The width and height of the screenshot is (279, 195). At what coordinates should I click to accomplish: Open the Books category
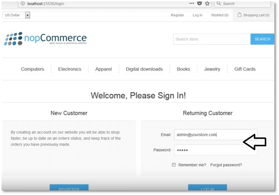(x=184, y=69)
